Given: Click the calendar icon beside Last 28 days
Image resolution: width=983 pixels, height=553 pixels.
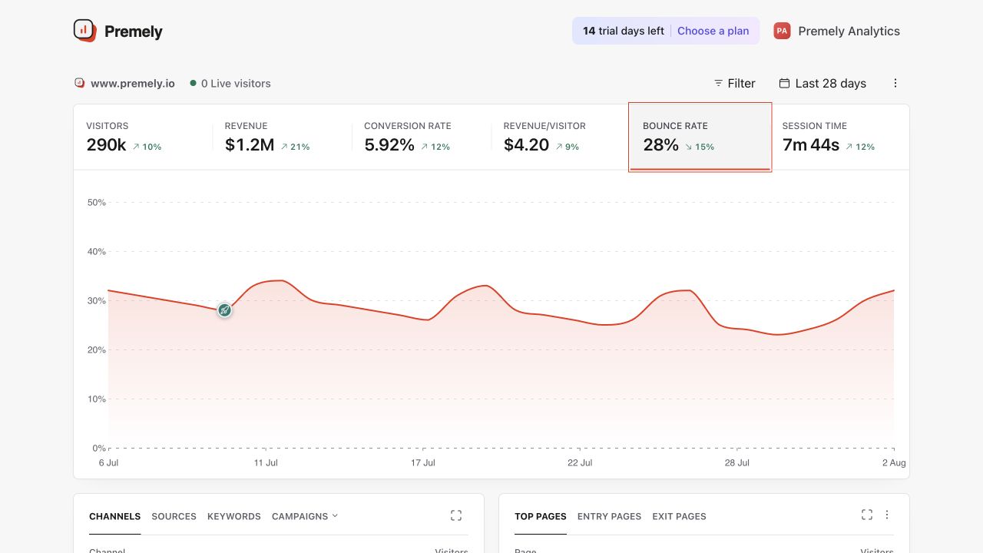Looking at the screenshot, I should point(784,83).
